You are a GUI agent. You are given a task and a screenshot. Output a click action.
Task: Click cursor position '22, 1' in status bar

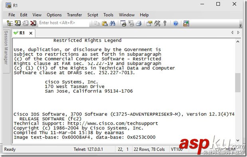point(123,149)
